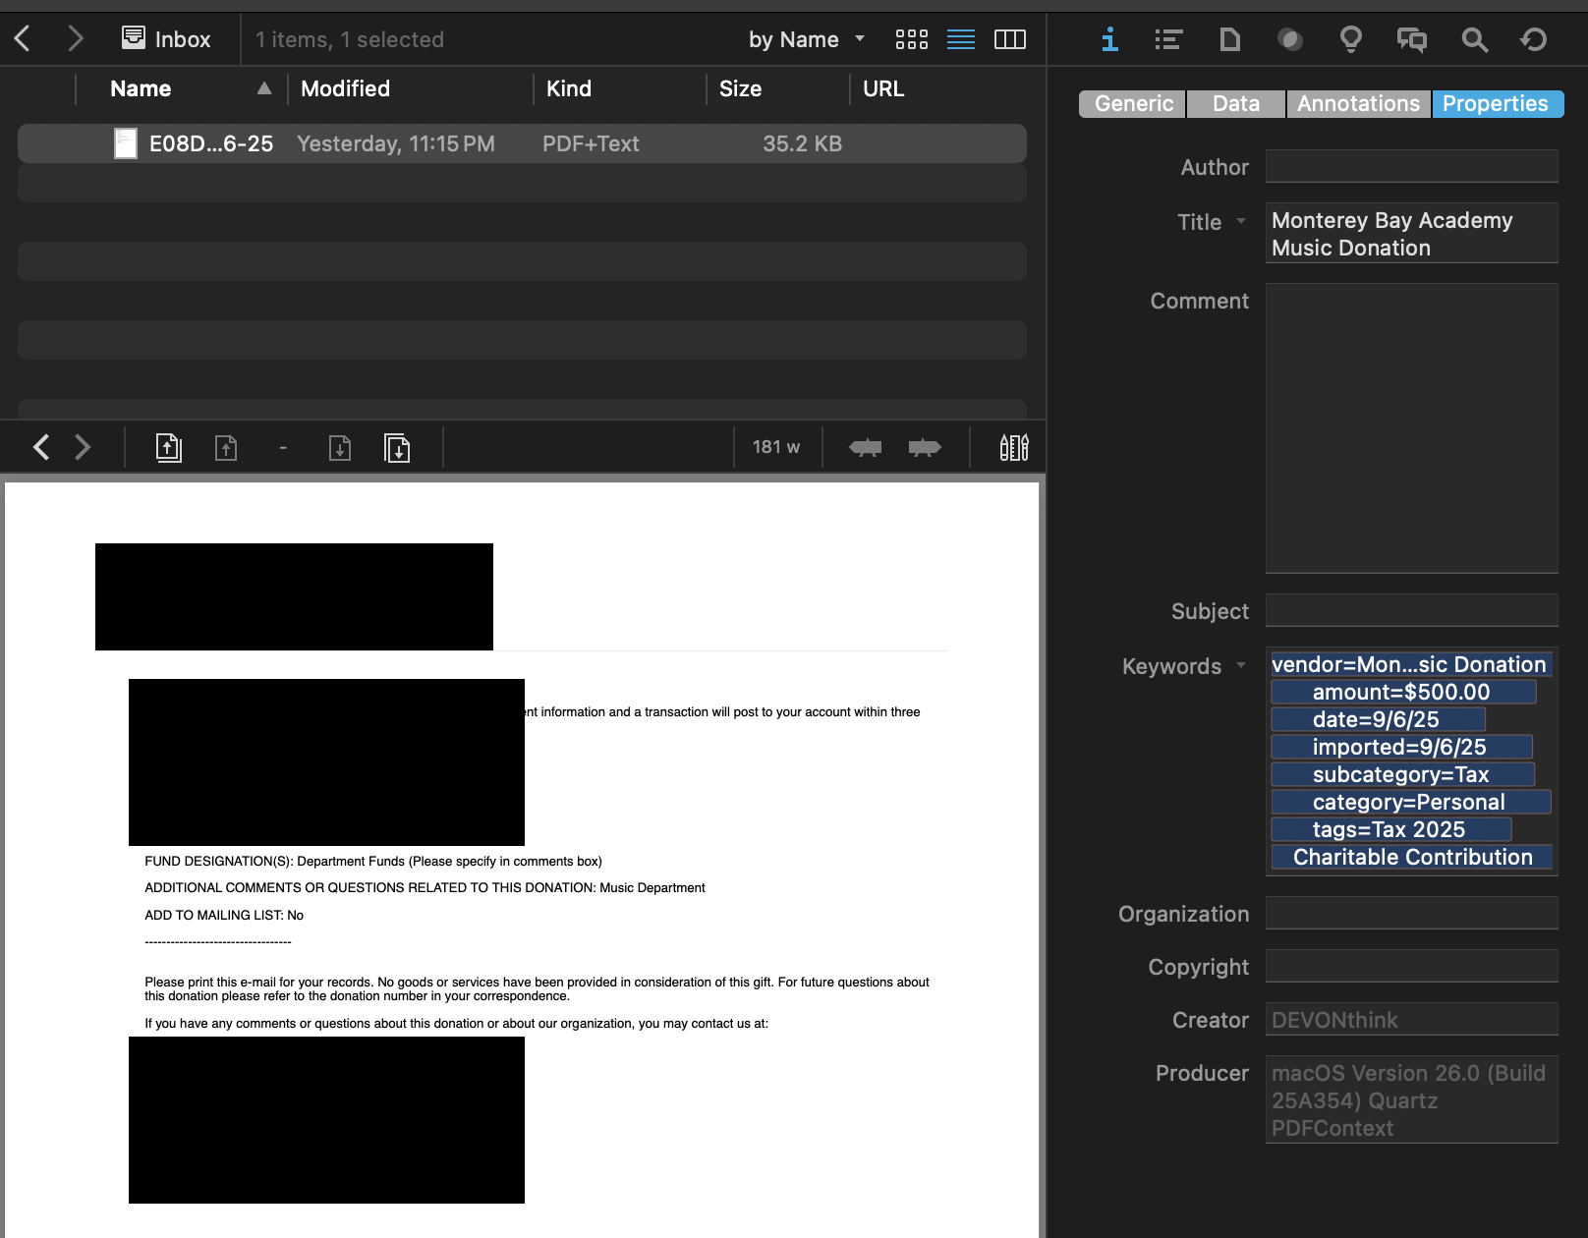Switch to icon grid view

tap(911, 39)
